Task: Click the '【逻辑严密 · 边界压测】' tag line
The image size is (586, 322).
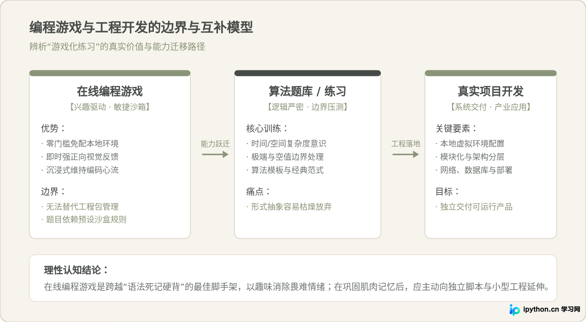Action: (x=308, y=107)
